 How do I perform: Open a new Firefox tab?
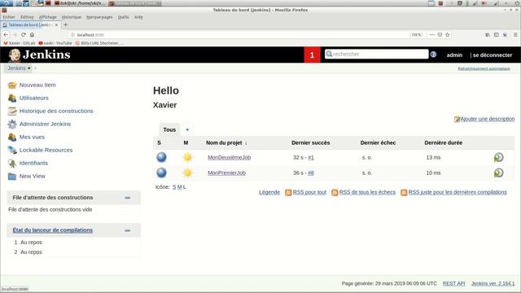click(x=65, y=24)
